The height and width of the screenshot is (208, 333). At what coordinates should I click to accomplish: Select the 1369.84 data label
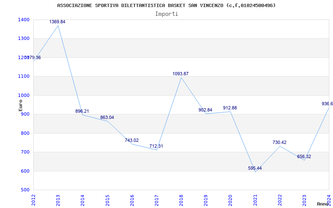coord(57,22)
